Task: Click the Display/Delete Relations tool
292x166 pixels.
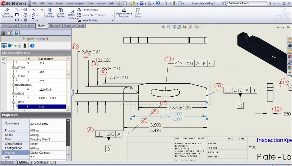Action: [123, 13]
